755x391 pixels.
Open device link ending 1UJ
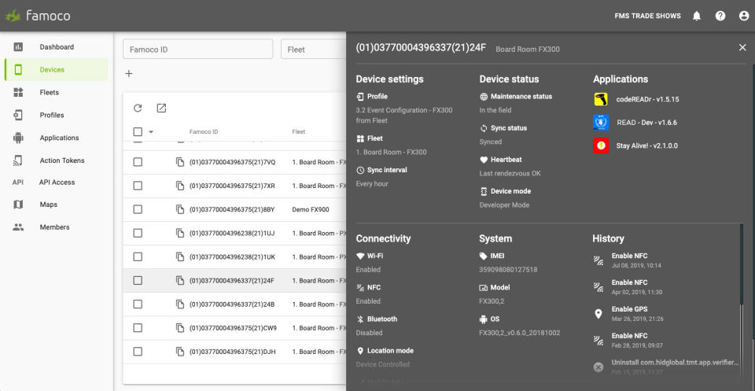click(x=232, y=233)
